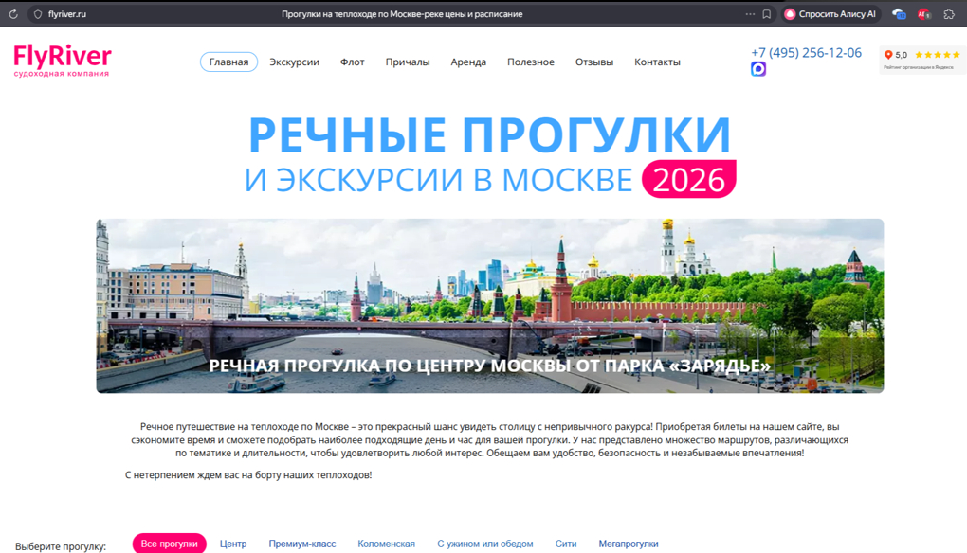Image resolution: width=967 pixels, height=553 pixels.
Task: Open the Причалы menu item
Action: (x=408, y=62)
